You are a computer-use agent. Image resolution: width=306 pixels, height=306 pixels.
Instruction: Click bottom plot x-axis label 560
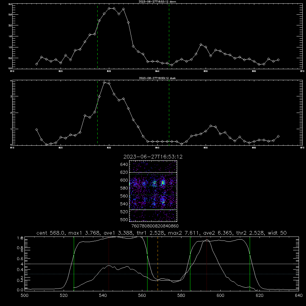coord(142,296)
